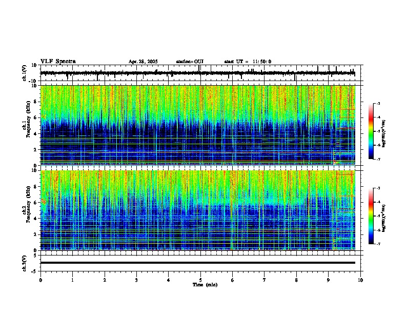Click the ch.2 color scale bar
This screenshot has height=314, width=406.
[371, 216]
